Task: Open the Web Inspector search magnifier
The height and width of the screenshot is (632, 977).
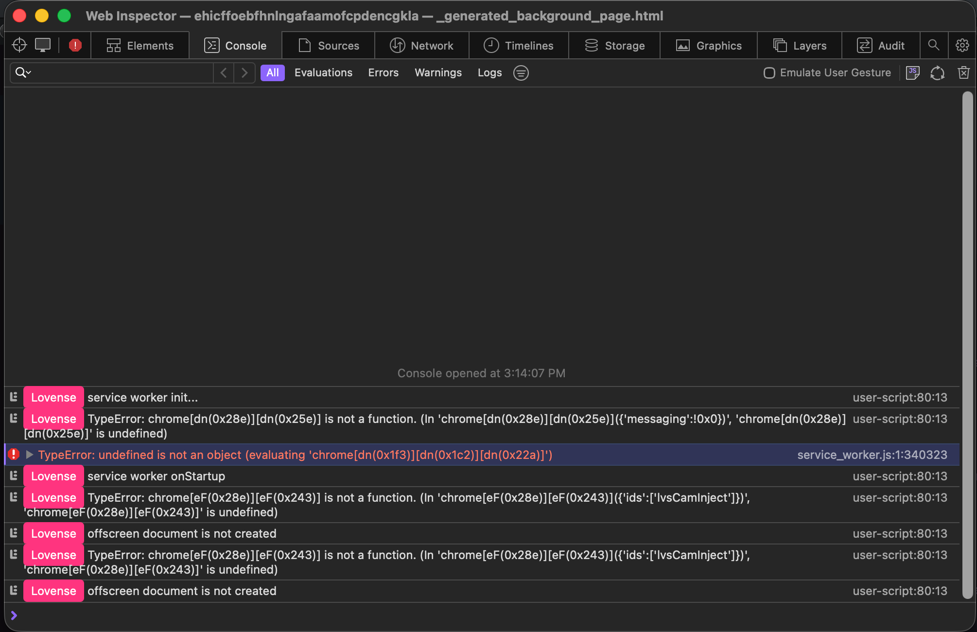Action: click(x=934, y=45)
